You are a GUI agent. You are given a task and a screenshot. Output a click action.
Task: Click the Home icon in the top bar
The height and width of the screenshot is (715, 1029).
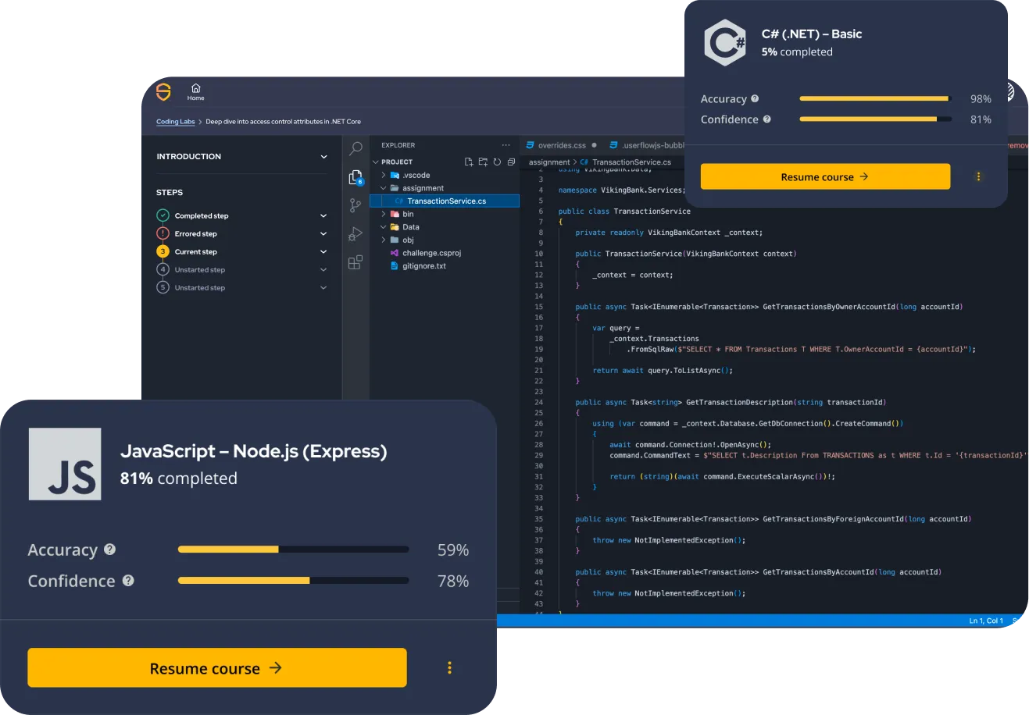click(x=195, y=89)
